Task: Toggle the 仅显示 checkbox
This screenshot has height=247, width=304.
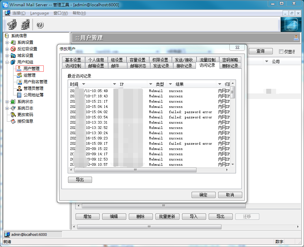Action: point(281,52)
